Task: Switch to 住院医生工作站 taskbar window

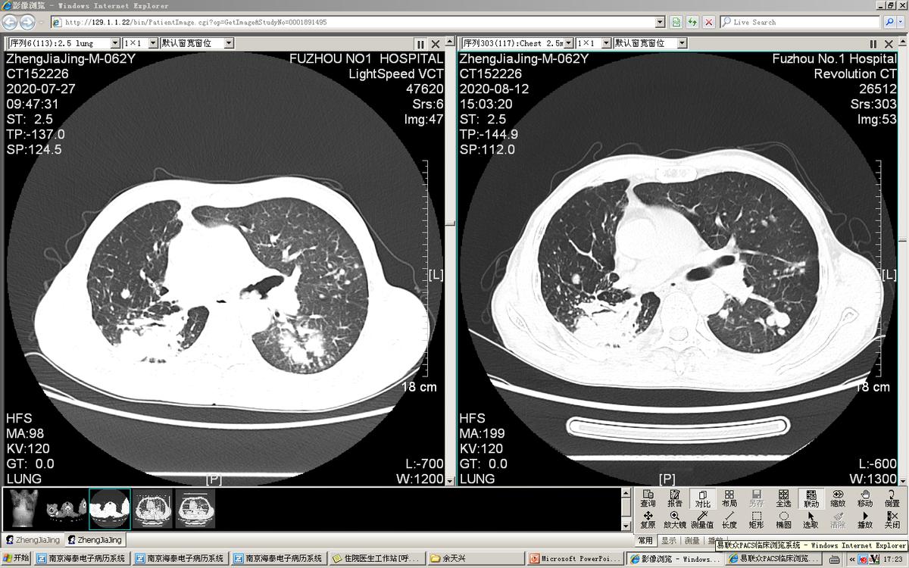Action: (x=376, y=559)
